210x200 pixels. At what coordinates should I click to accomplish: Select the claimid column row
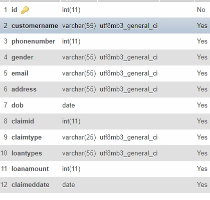105,121
